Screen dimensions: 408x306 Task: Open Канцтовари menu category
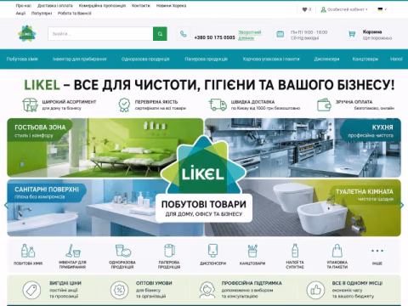(365, 59)
